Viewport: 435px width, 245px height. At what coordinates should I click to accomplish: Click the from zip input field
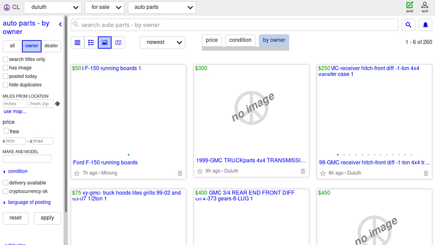pos(41,103)
